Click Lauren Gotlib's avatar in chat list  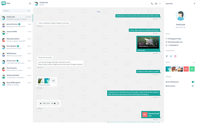click(4, 32)
